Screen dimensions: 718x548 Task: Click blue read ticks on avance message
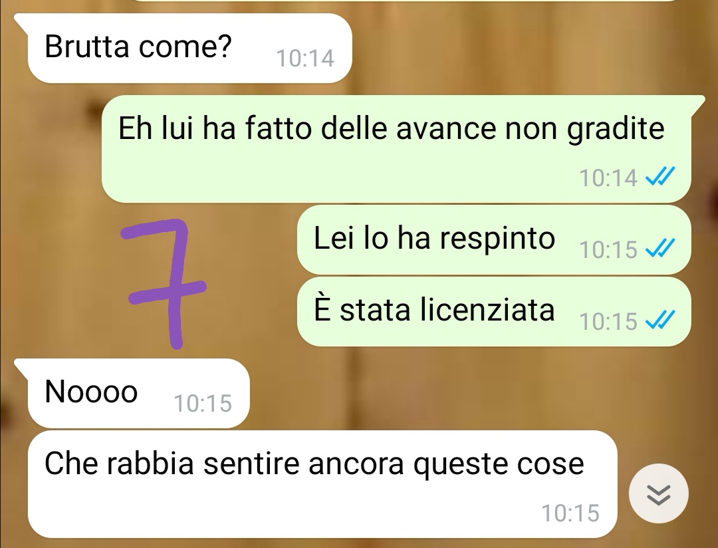[660, 176]
